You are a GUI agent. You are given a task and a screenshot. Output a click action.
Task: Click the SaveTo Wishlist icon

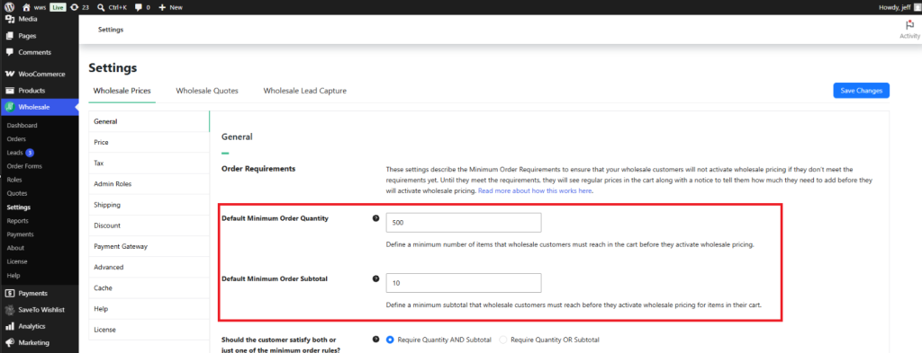9,310
